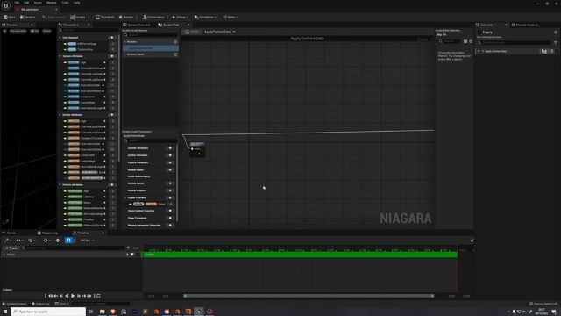Open the Debug dropdown in toolbar
This screenshot has width=561, height=316.
180,18
